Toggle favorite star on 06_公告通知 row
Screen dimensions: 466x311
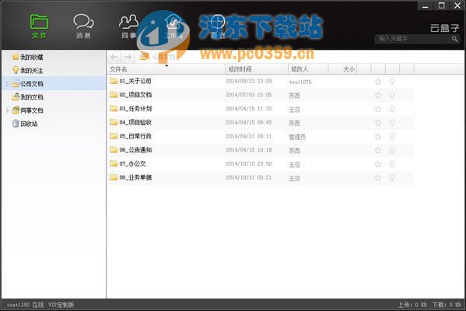378,150
